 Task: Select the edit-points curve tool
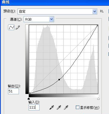coord(11,27)
